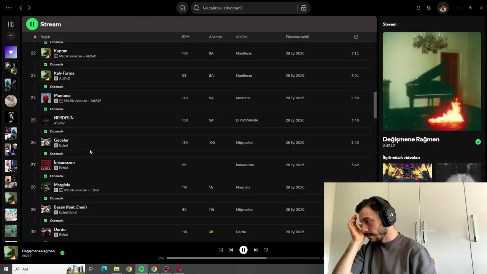
Task: Sort by the Albüm column header
Action: (x=241, y=37)
